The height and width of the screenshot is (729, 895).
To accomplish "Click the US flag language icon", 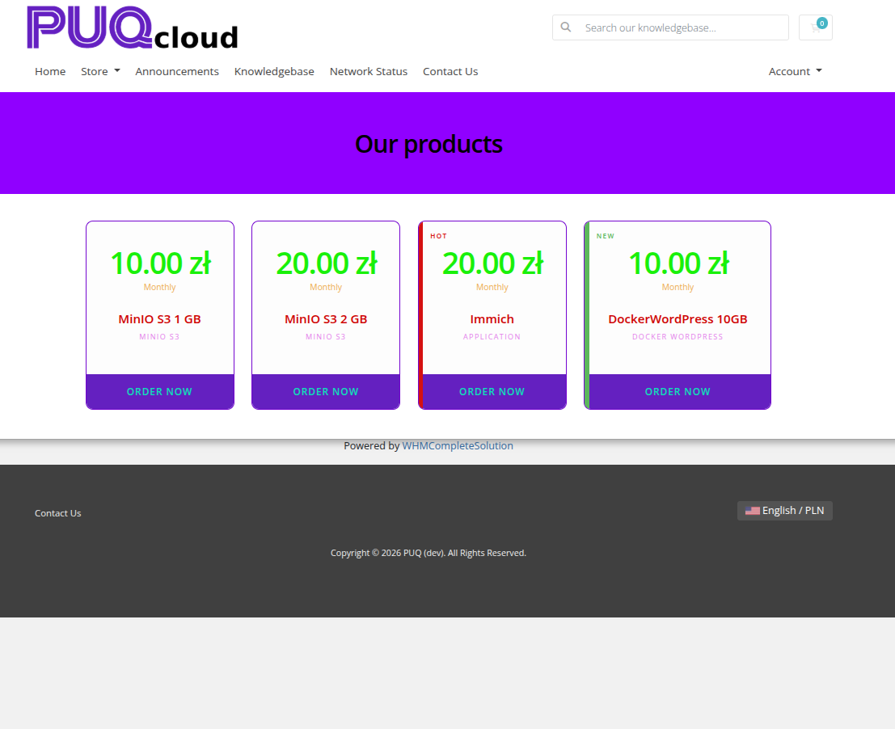I will point(752,511).
